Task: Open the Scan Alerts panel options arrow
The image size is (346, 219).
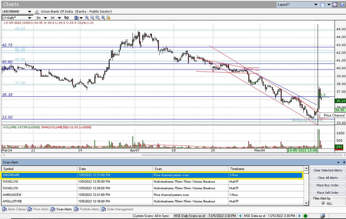Action: 339,162
